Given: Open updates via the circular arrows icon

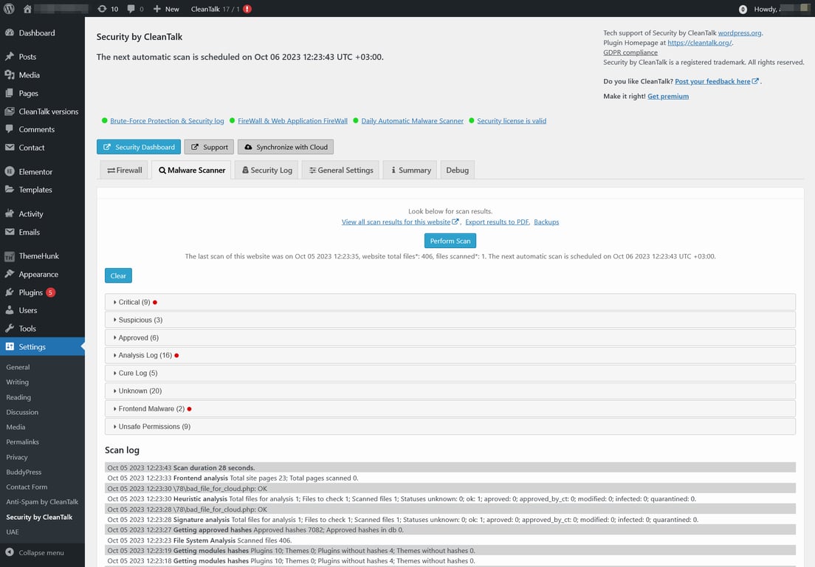Looking at the screenshot, I should coord(100,10).
